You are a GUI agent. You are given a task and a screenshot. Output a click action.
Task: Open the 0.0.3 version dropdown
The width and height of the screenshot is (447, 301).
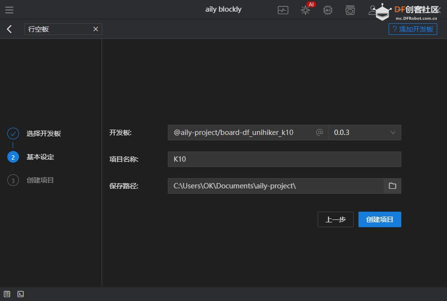point(365,133)
